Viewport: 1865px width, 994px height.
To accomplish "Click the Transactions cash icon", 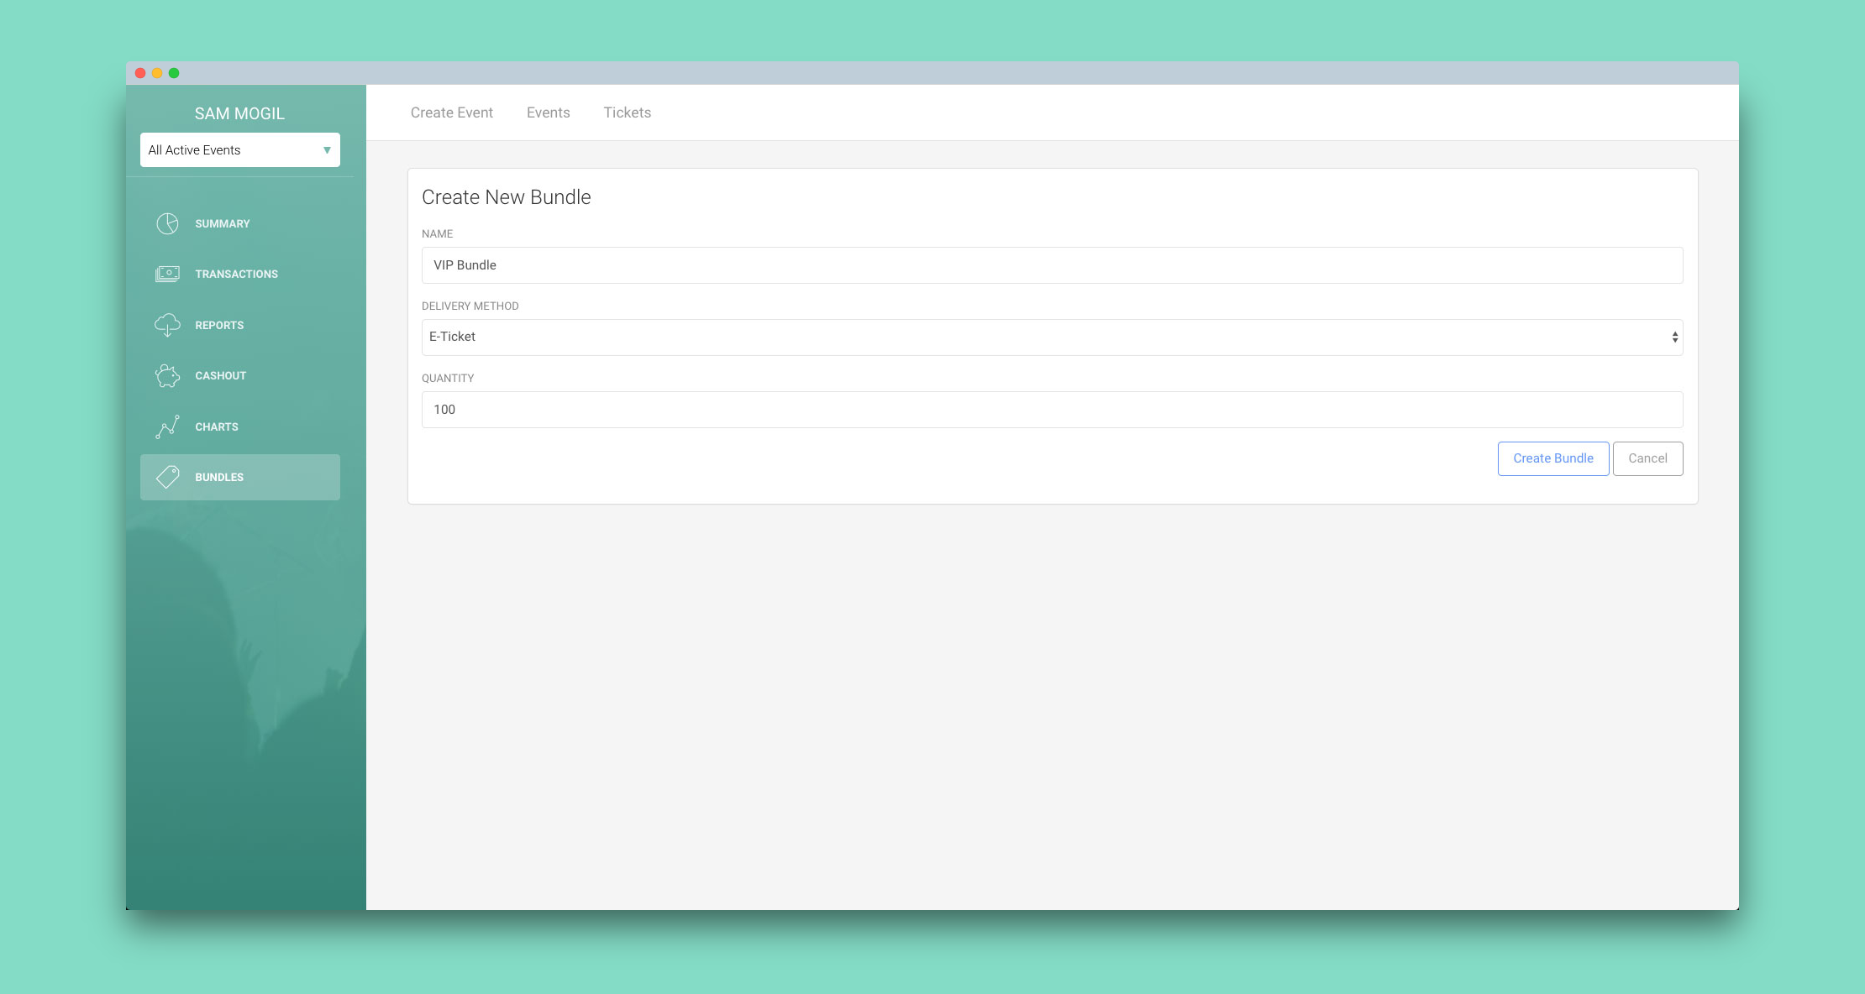I will click(x=167, y=274).
